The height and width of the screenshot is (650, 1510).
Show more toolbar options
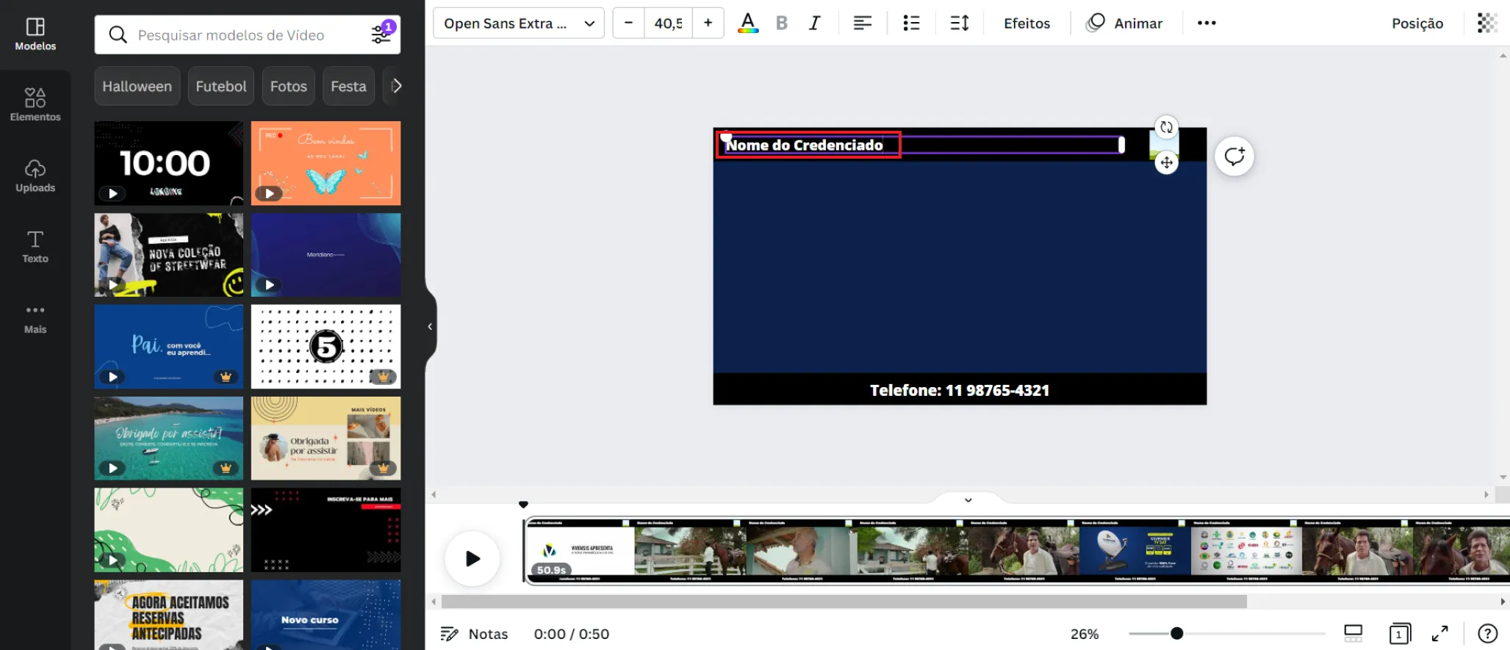pyautogui.click(x=1206, y=24)
